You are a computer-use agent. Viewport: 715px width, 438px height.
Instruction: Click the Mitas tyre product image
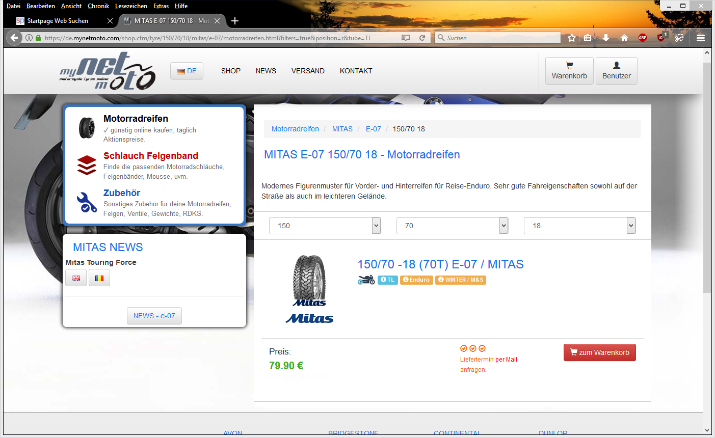(309, 280)
